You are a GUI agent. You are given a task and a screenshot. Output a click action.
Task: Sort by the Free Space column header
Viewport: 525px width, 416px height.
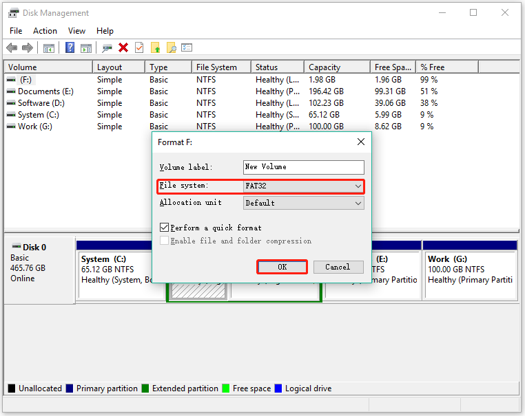(x=393, y=67)
